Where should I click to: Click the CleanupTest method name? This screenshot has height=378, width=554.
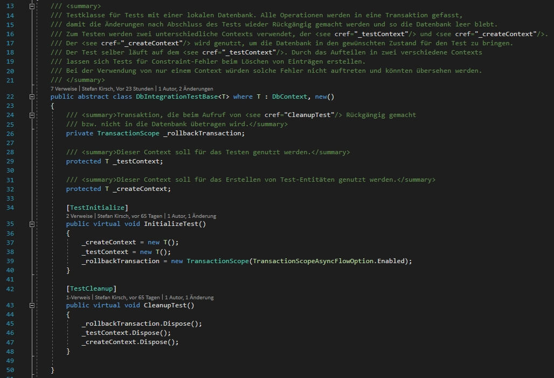click(165, 305)
